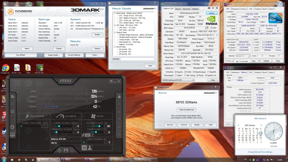
Task: Click GPU-Z screenshot camera icon
Action: click(x=209, y=8)
